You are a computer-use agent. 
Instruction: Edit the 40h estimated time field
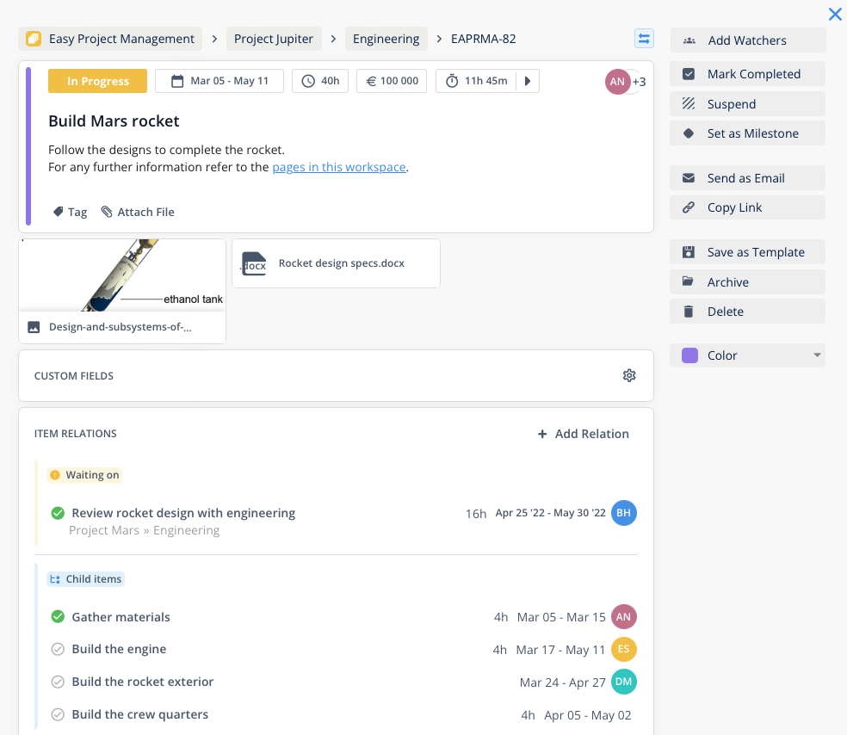(320, 81)
